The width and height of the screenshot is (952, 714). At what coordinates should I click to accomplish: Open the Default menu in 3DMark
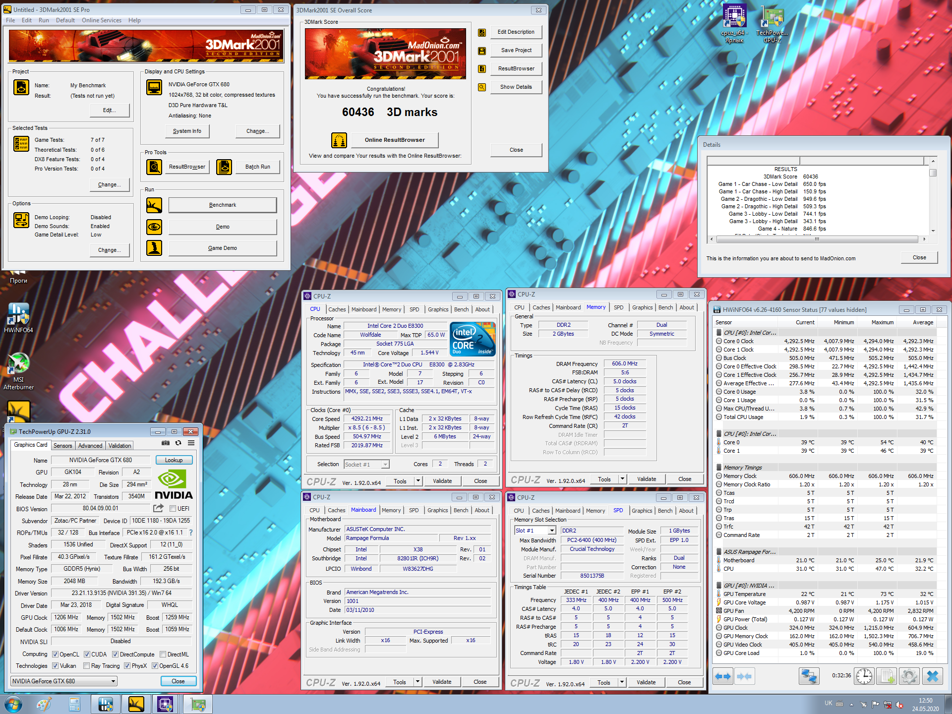(x=65, y=20)
